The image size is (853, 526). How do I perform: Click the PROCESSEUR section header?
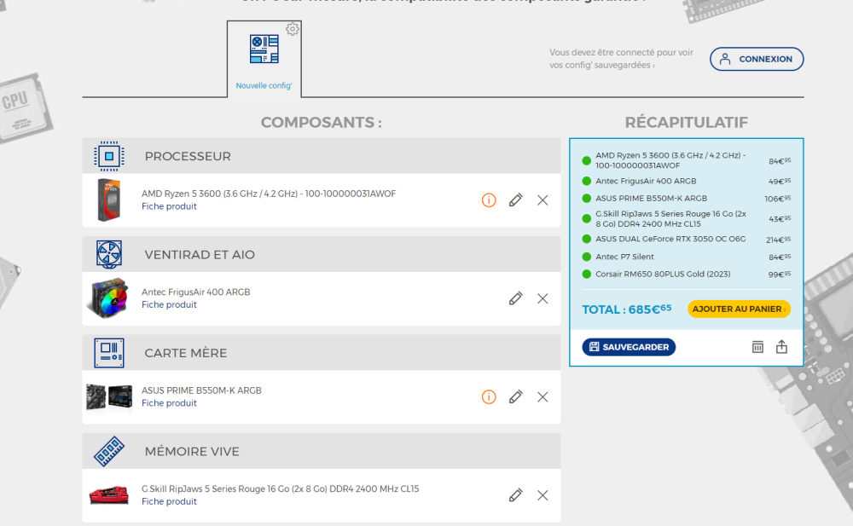click(321, 156)
